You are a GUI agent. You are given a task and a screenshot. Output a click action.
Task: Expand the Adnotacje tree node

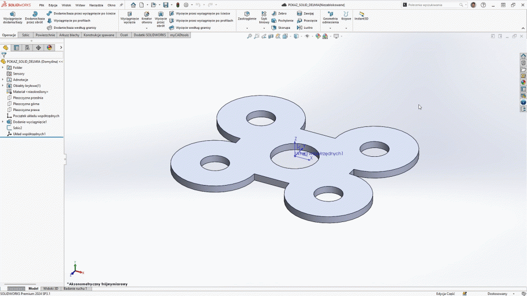coord(3,80)
